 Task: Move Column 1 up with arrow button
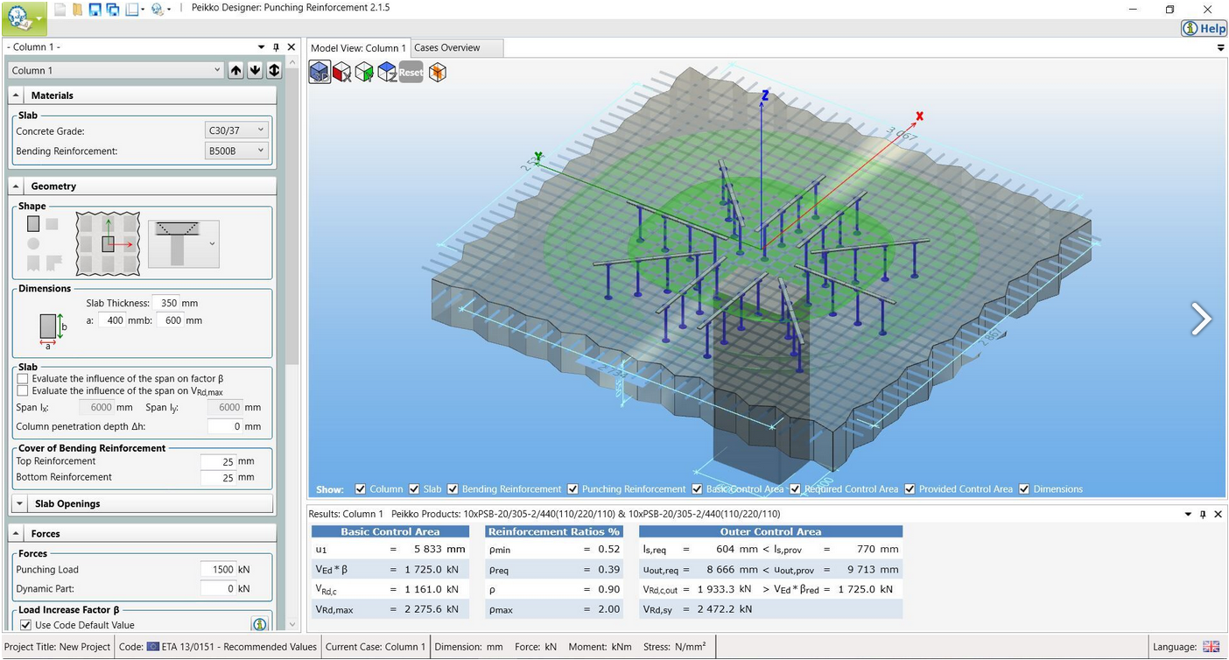click(235, 71)
